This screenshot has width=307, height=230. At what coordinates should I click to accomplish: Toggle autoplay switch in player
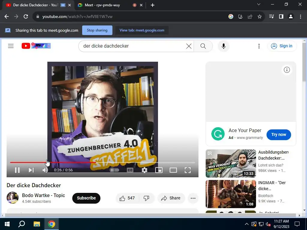tap(114, 170)
